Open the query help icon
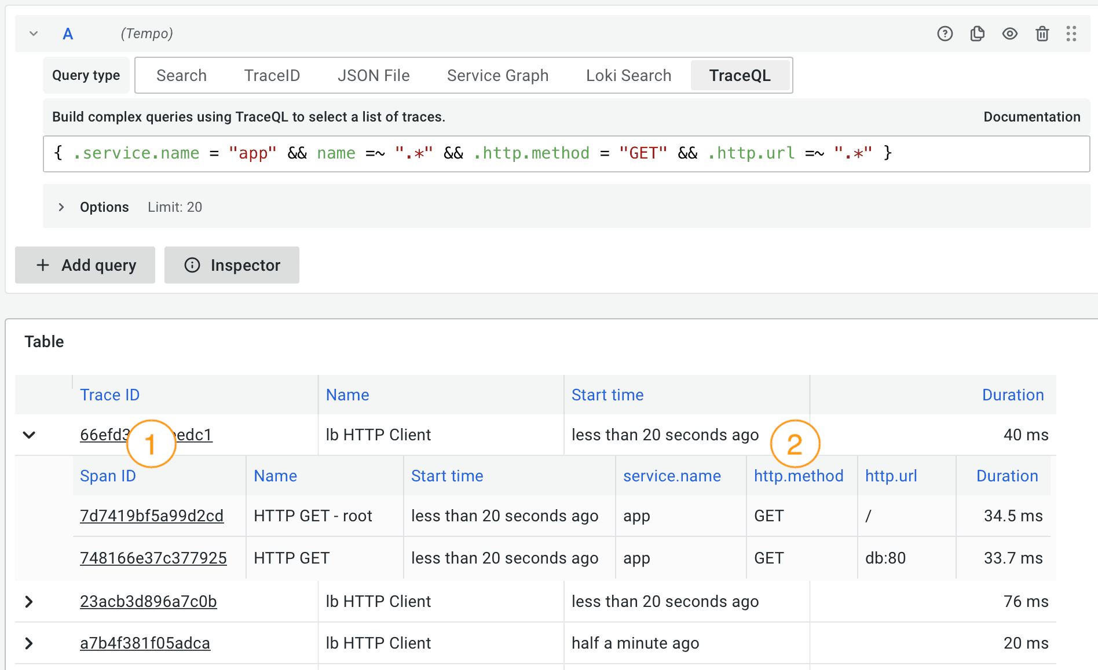Image resolution: width=1098 pixels, height=670 pixels. point(945,34)
